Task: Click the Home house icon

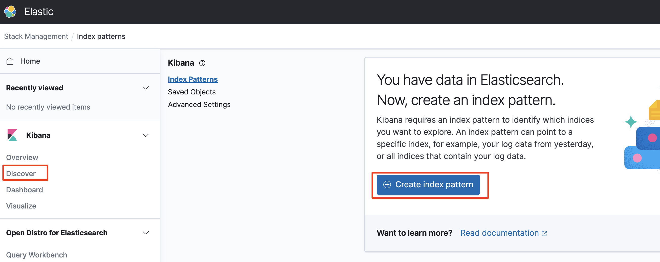Action: tap(10, 61)
